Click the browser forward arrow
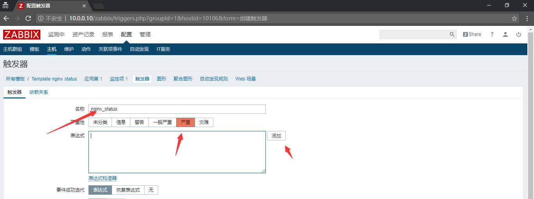 pyautogui.click(x=17, y=18)
